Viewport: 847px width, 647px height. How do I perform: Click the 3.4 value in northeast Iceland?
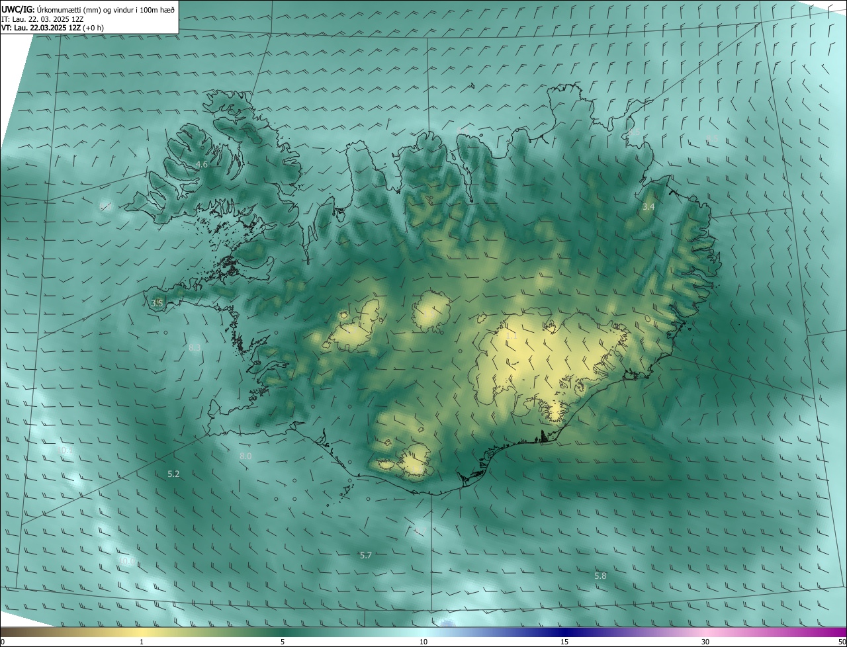coord(648,207)
